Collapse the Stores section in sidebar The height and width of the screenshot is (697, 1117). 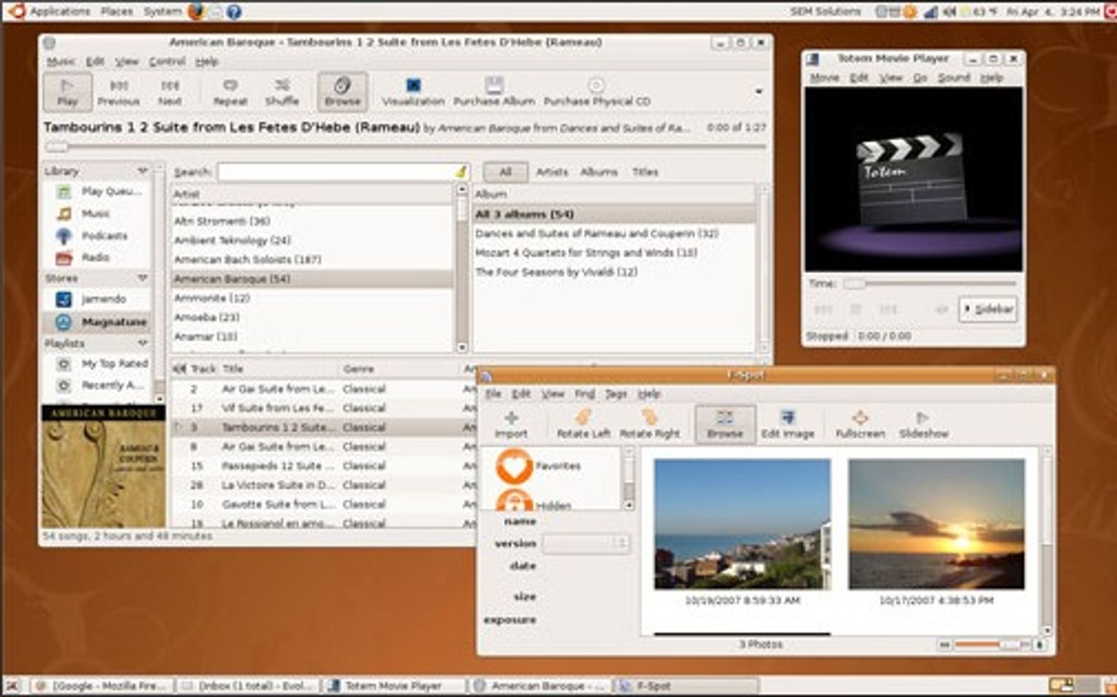[x=143, y=278]
